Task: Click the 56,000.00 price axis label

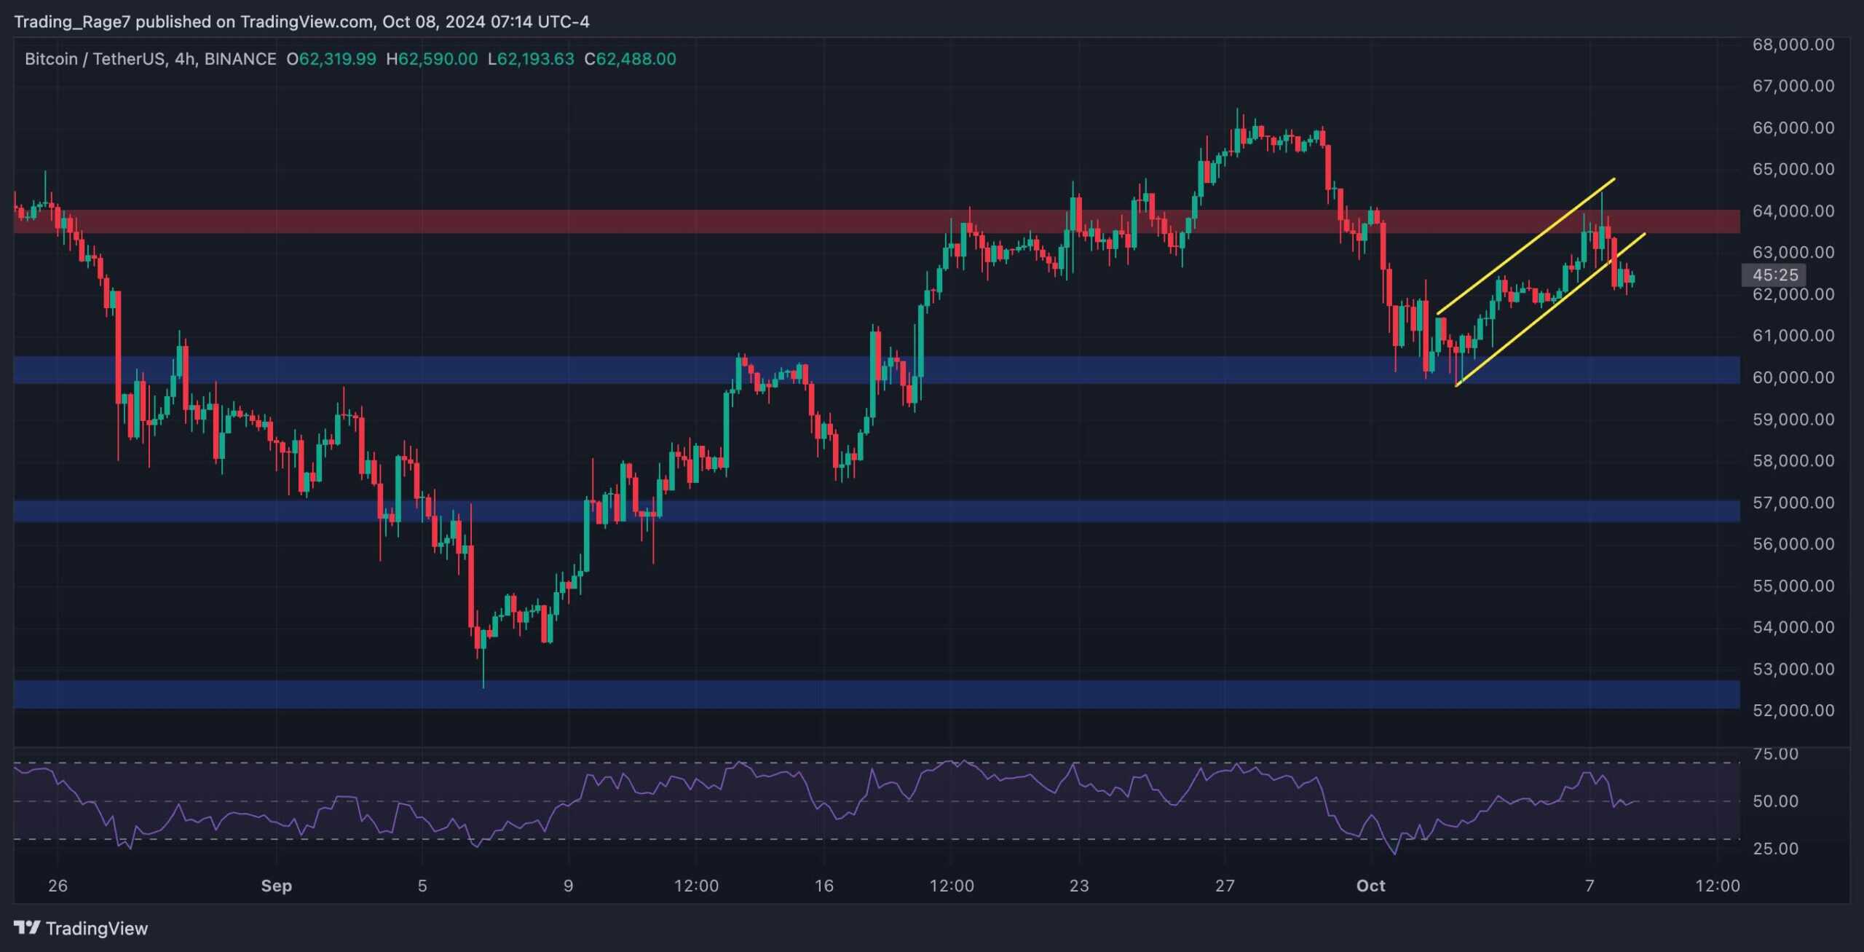Action: tap(1793, 544)
